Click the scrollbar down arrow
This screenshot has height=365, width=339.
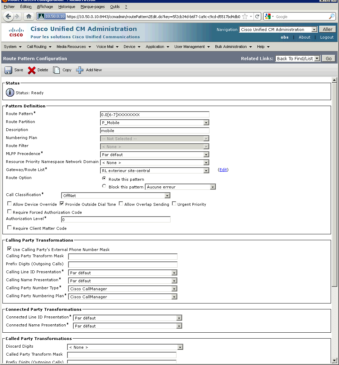coord(334,360)
